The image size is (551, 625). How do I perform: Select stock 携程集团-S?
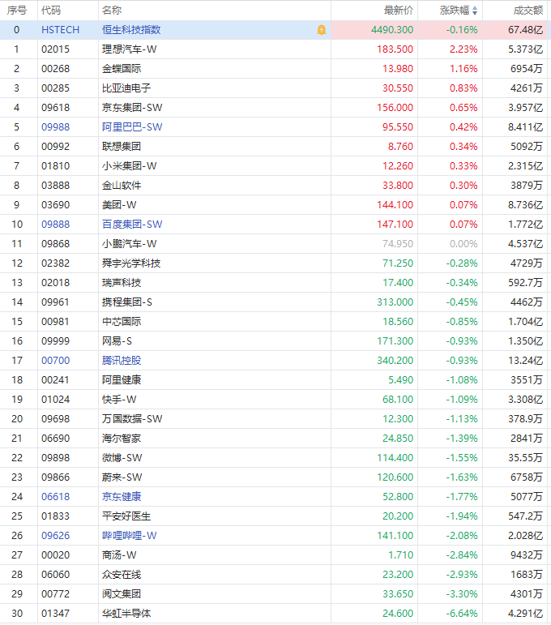[x=126, y=302]
